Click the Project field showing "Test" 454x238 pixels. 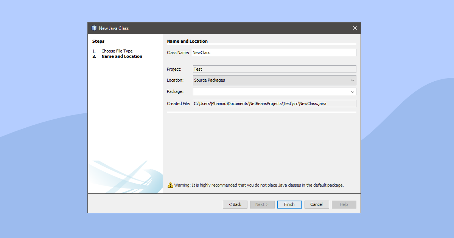pyautogui.click(x=265, y=69)
